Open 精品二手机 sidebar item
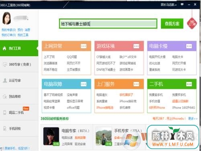The image size is (201, 151). click(19, 112)
